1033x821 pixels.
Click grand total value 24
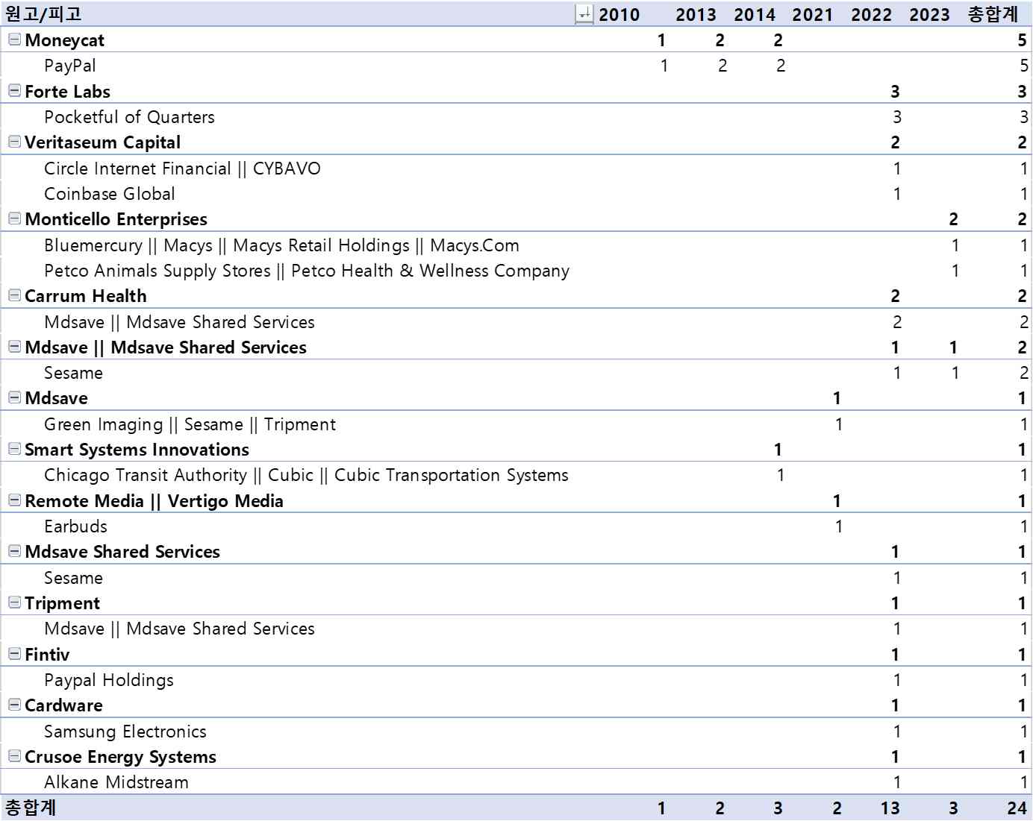click(1017, 808)
